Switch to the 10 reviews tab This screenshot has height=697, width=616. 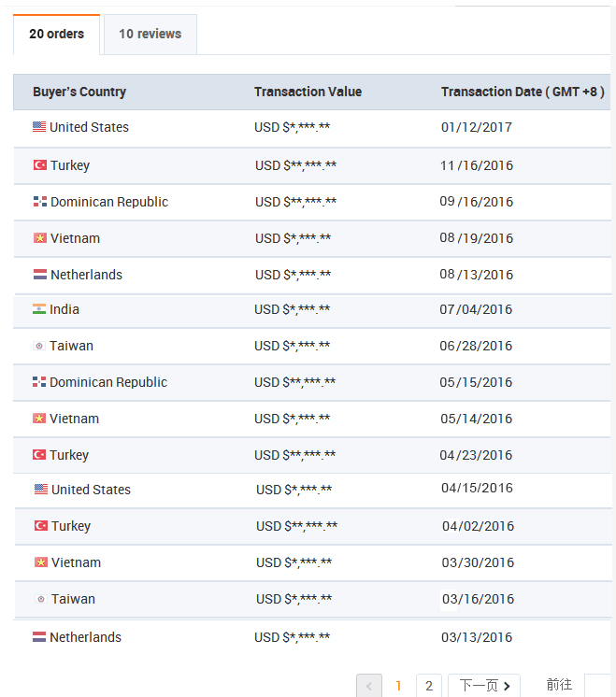[x=150, y=35]
